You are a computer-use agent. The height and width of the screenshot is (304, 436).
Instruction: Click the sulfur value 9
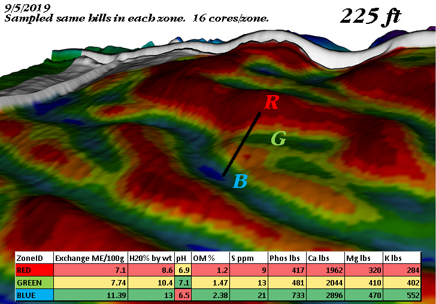(249, 270)
